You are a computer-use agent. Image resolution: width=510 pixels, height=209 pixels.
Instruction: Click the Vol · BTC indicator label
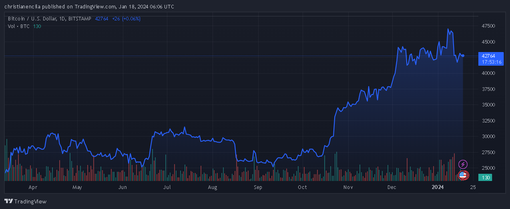tap(18, 26)
